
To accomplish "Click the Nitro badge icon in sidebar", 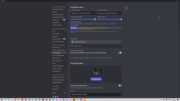I will [x=65, y=31].
